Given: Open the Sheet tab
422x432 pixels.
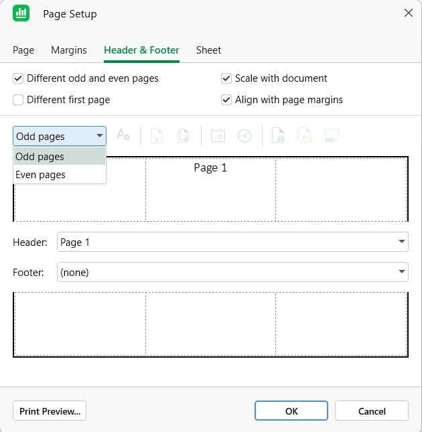Looking at the screenshot, I should (x=208, y=50).
